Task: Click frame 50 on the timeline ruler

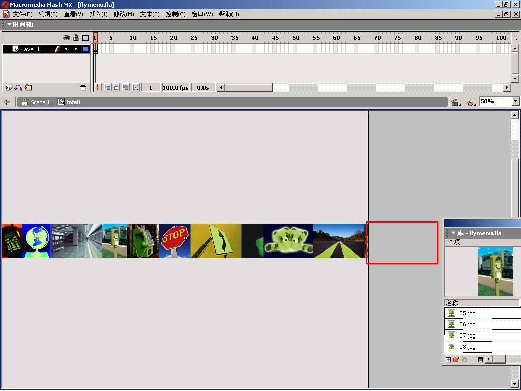Action: (x=296, y=38)
